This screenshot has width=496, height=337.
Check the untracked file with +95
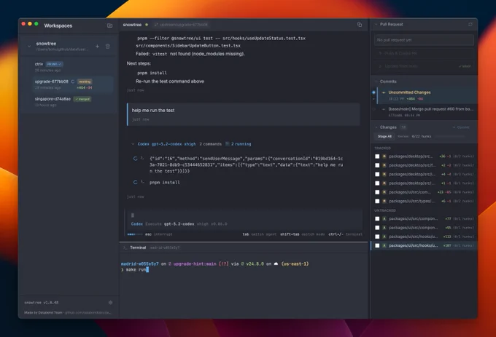[x=377, y=228]
